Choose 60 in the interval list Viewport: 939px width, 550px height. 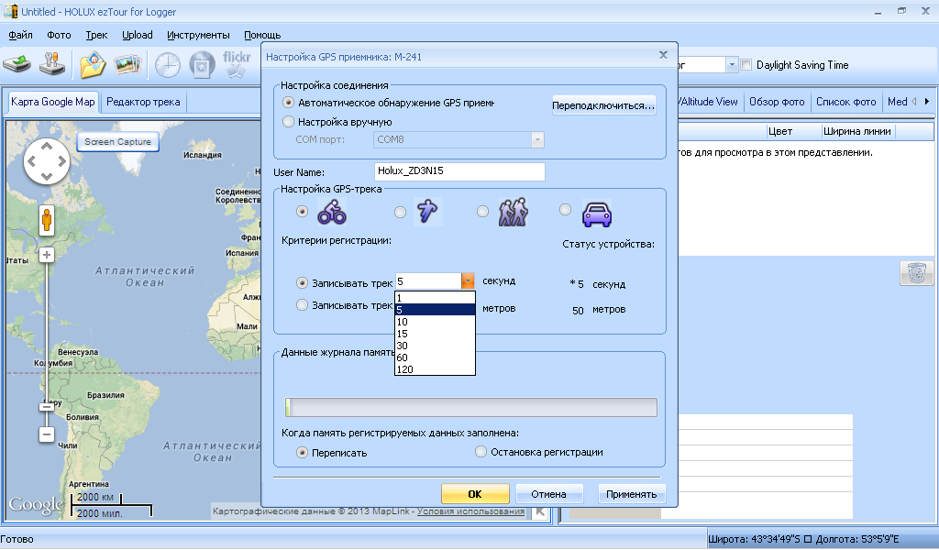pyautogui.click(x=435, y=357)
